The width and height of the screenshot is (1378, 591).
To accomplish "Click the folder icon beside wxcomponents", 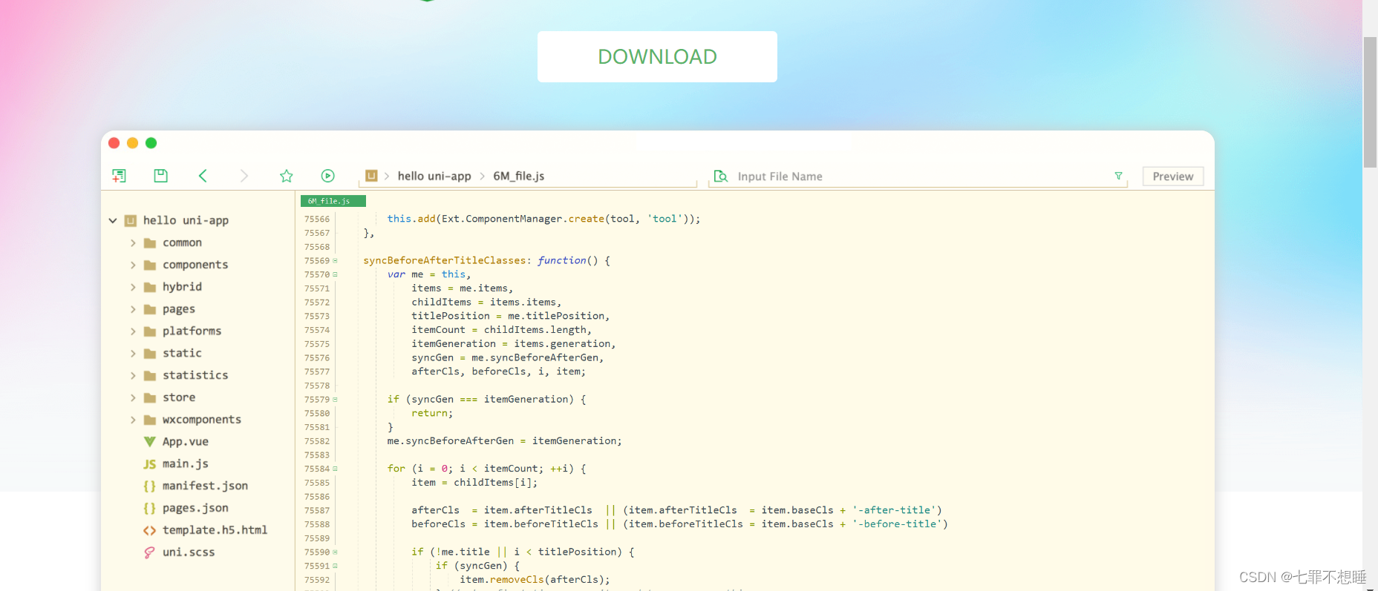I will (x=149, y=420).
